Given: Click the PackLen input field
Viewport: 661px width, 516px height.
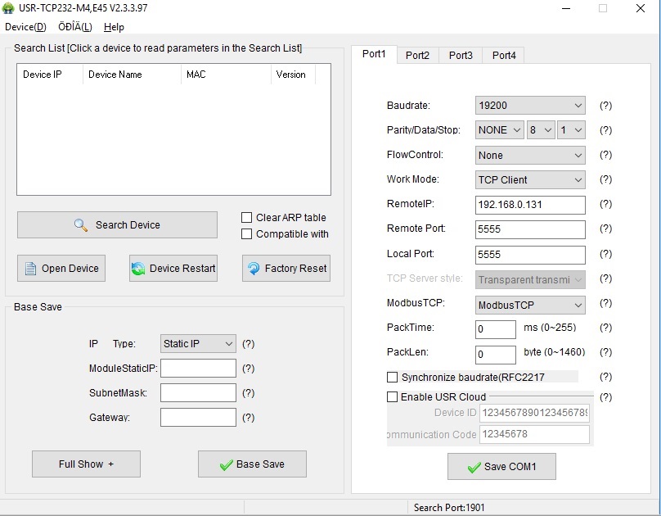Looking at the screenshot, I should (495, 355).
